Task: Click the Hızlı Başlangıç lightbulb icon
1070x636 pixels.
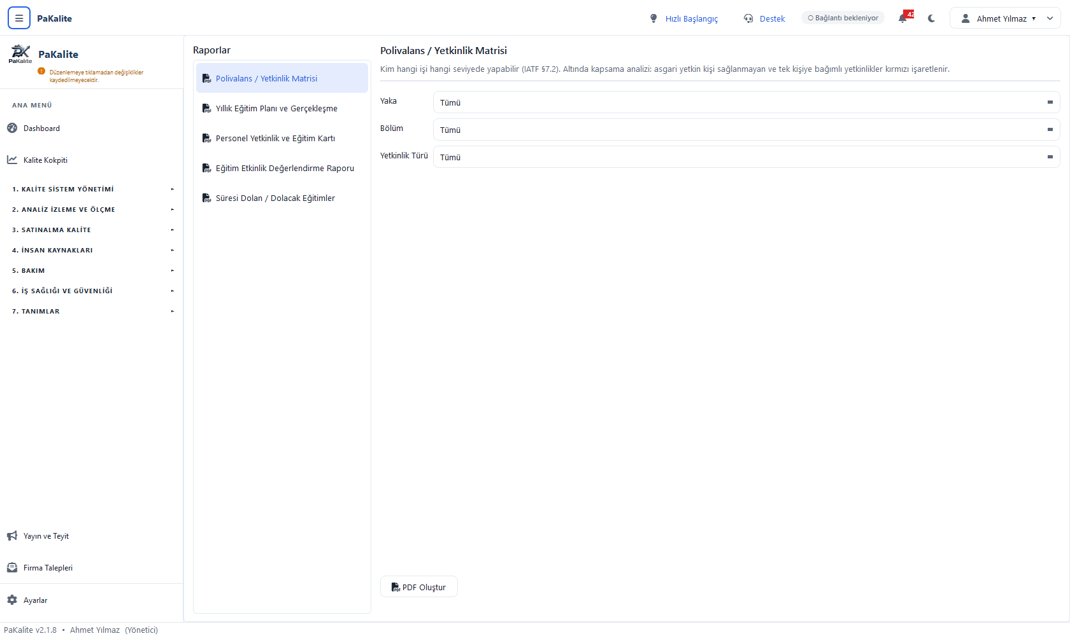Action: pos(653,18)
